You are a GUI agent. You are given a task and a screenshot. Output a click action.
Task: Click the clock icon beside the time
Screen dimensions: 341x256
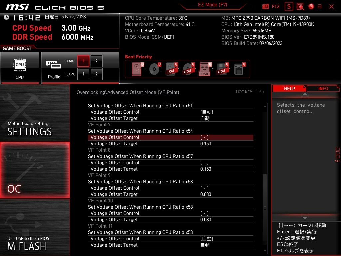(x=7, y=17)
